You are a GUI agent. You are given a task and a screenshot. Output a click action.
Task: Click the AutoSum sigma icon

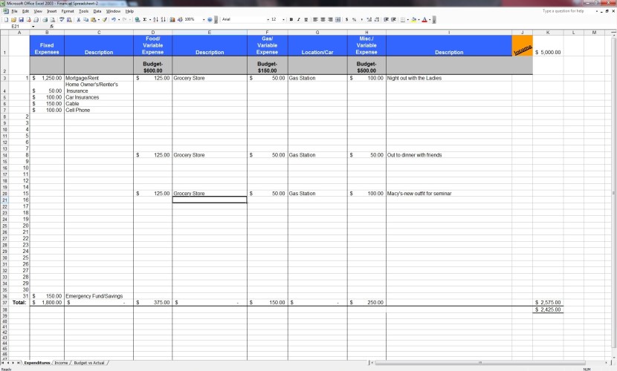click(145, 19)
